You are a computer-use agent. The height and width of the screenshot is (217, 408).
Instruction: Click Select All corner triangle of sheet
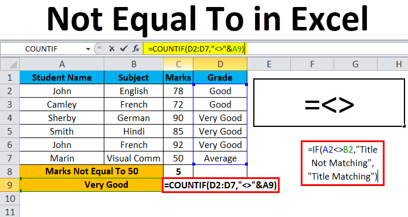tap(10, 64)
